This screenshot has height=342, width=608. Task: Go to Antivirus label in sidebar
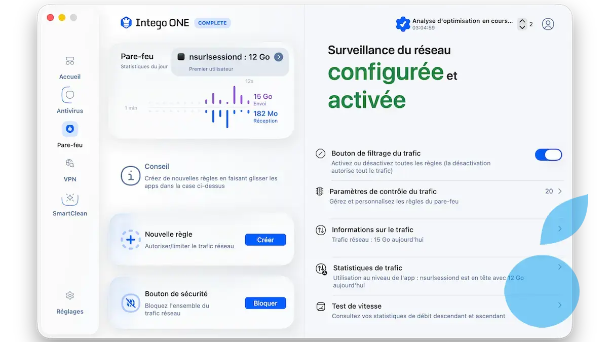pos(70,111)
